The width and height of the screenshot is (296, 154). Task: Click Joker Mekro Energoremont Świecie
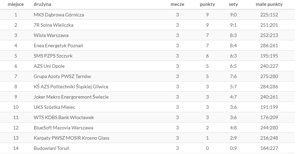point(71,97)
